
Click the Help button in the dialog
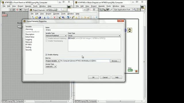coord(117,78)
